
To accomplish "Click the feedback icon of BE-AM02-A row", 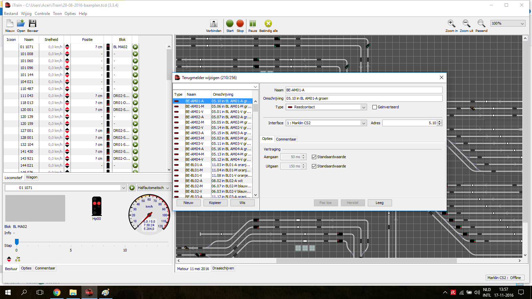I will tap(176, 117).
